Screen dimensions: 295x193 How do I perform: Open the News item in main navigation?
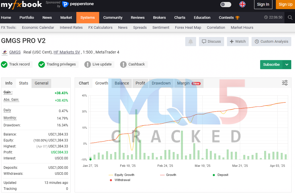coord(47,18)
